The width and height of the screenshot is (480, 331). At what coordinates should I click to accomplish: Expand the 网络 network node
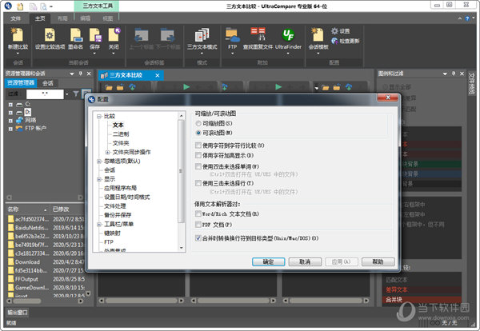tap(10, 121)
